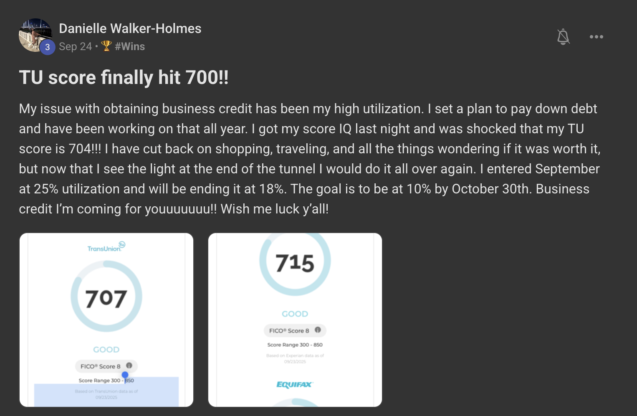
Task: Click the trophy icon beside #Wins
Action: coord(106,46)
